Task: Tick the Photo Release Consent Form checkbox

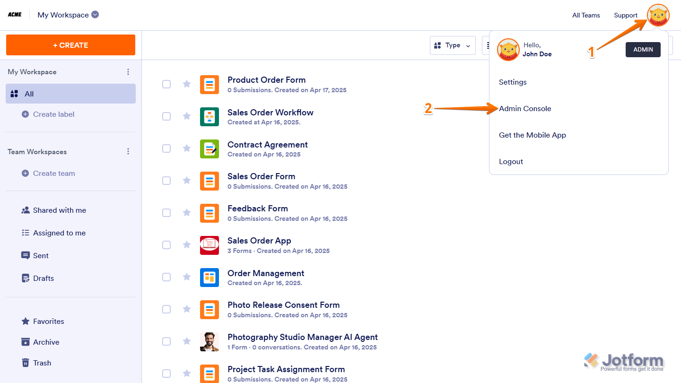Action: 166,309
